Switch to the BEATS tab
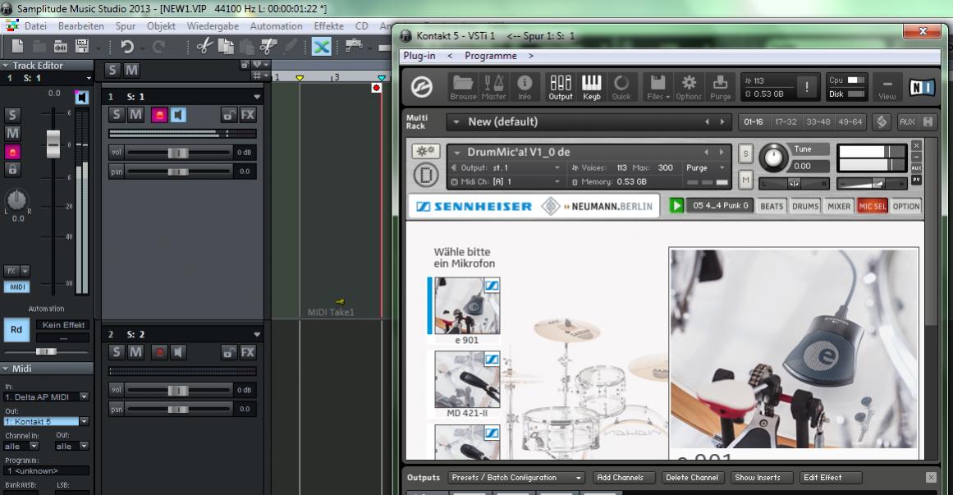The width and height of the screenshot is (953, 495). point(772,206)
